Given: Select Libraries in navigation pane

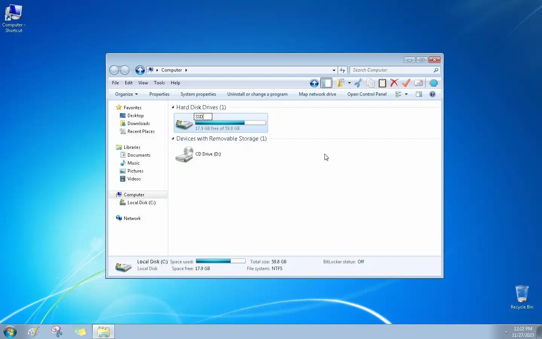Looking at the screenshot, I should [132, 147].
